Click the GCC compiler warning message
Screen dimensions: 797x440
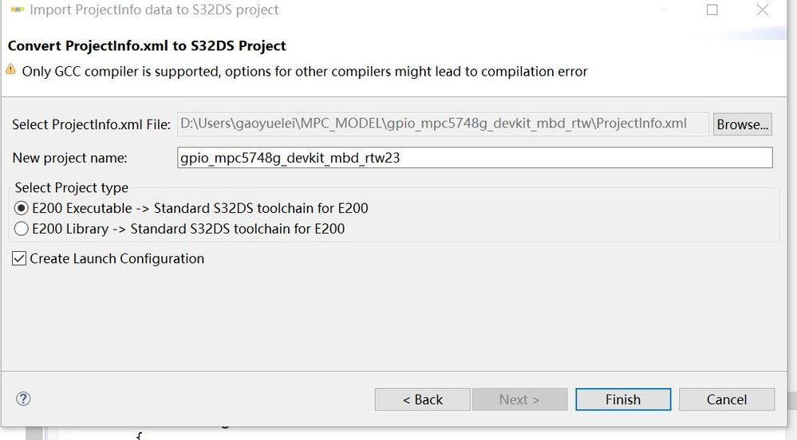click(x=305, y=72)
